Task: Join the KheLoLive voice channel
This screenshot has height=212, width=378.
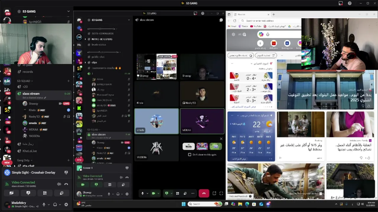Action: click(43, 151)
